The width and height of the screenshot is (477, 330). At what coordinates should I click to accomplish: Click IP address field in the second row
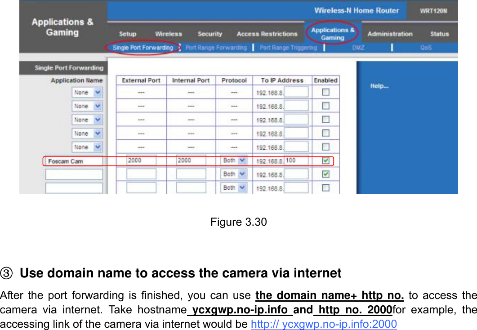[296, 106]
